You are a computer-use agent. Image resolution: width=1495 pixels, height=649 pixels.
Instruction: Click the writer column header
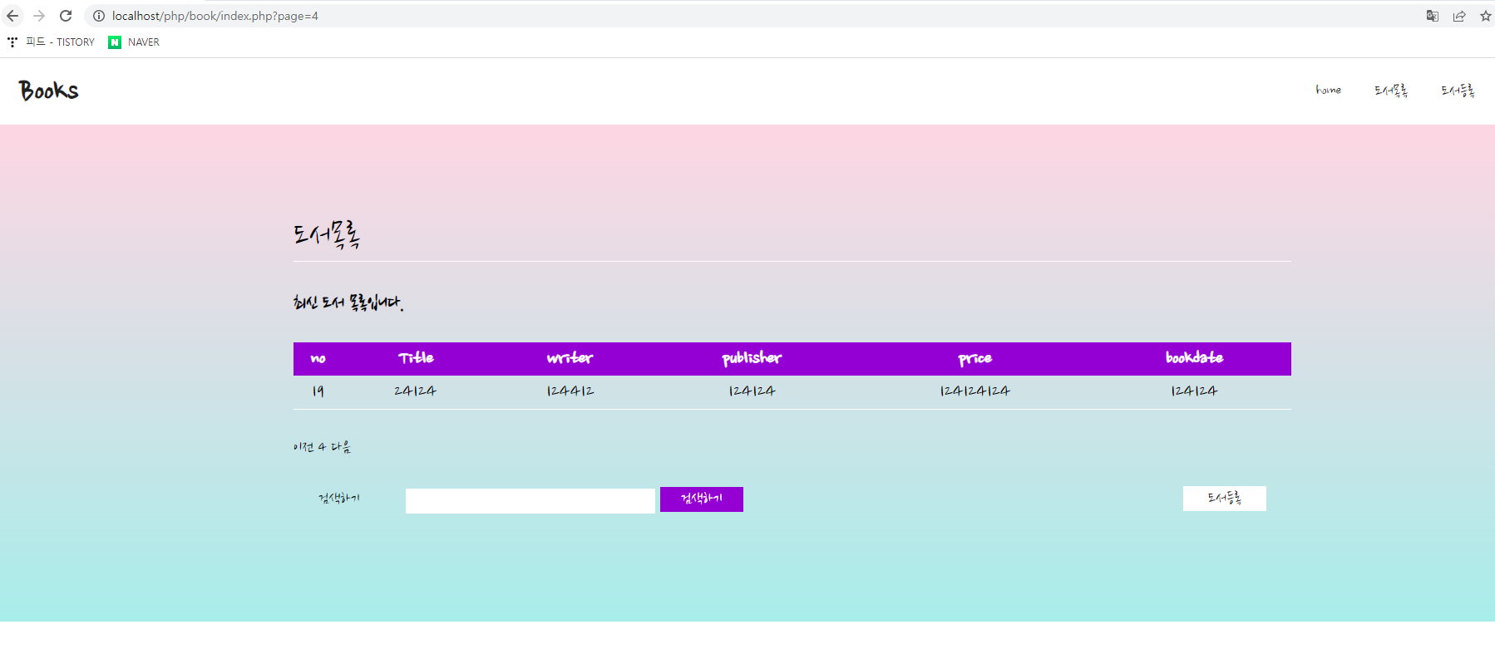pos(570,358)
